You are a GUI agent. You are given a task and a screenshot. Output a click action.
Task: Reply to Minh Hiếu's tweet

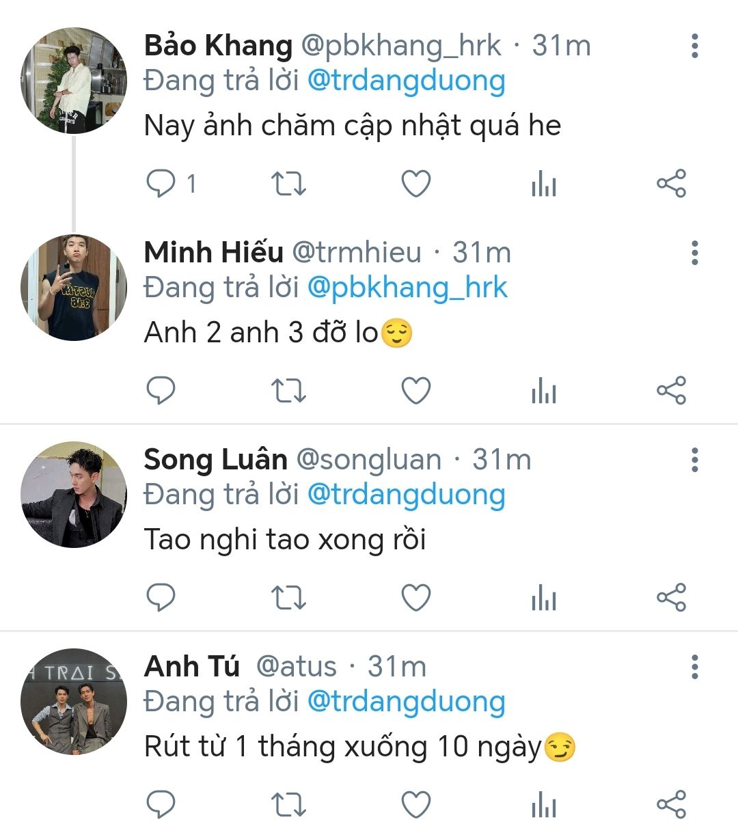pos(162,391)
